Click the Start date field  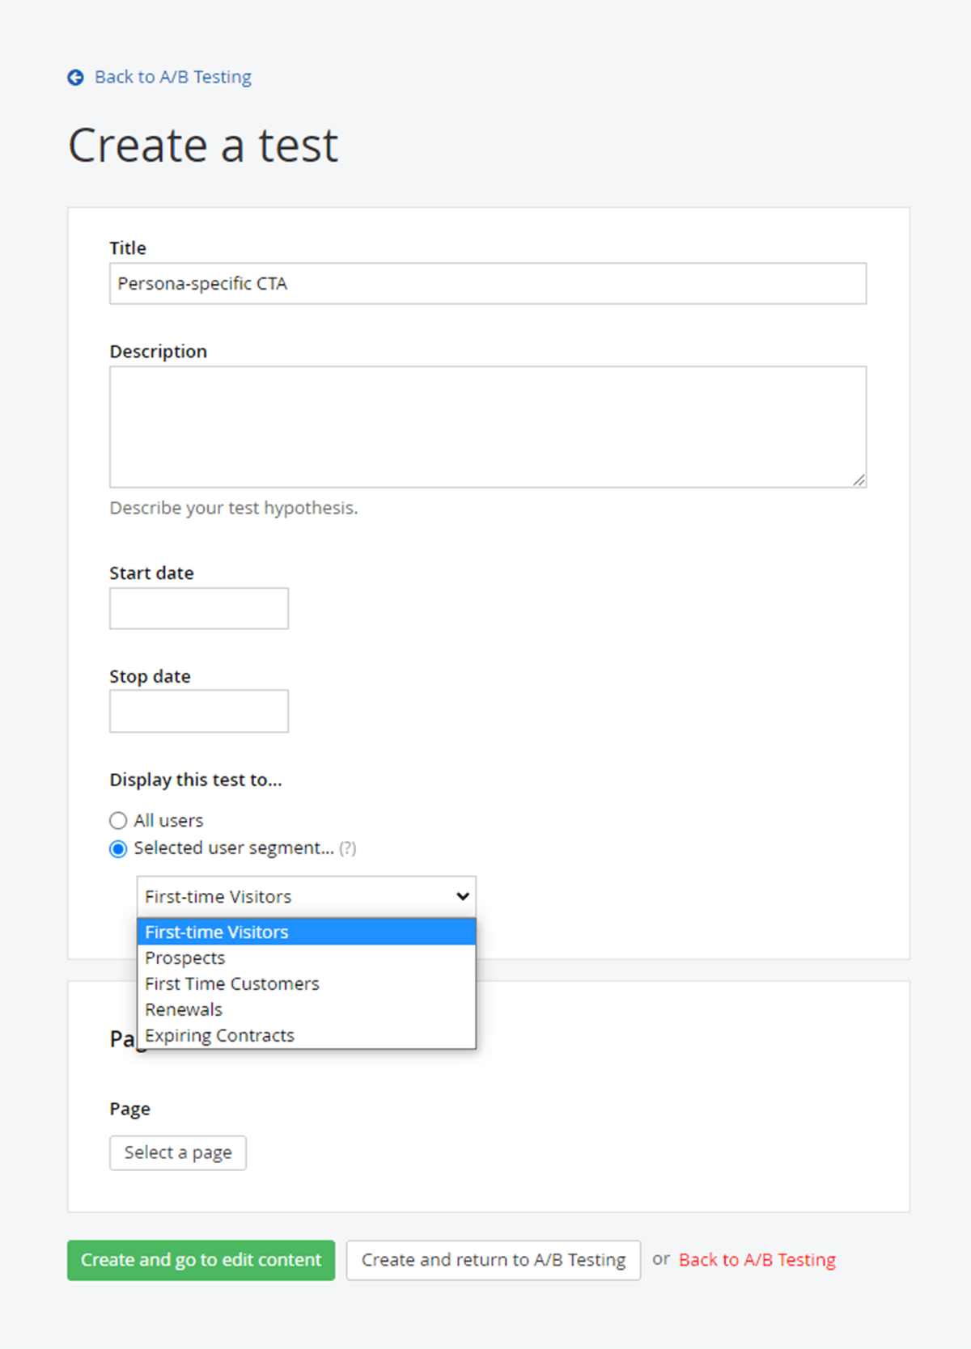199,608
